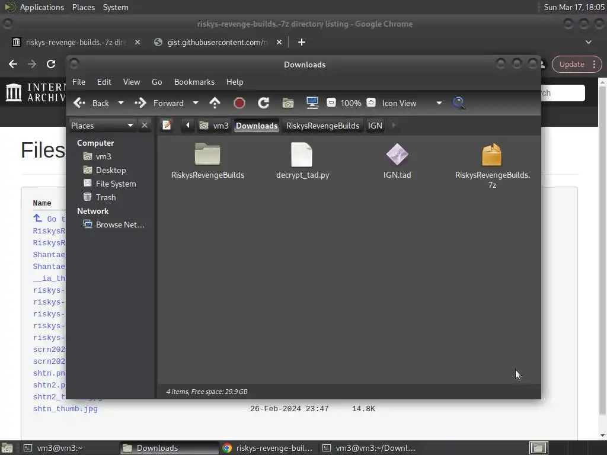
Task: Open Back history dropdown arrow
Action: tap(121, 103)
